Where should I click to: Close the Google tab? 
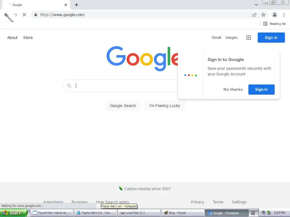(x=66, y=5)
